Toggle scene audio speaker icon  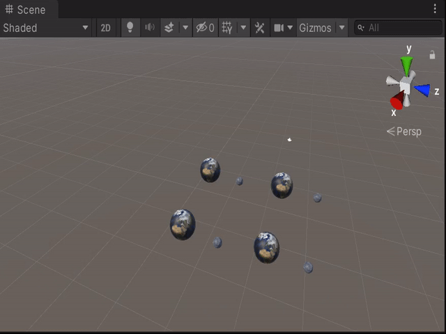coord(150,28)
